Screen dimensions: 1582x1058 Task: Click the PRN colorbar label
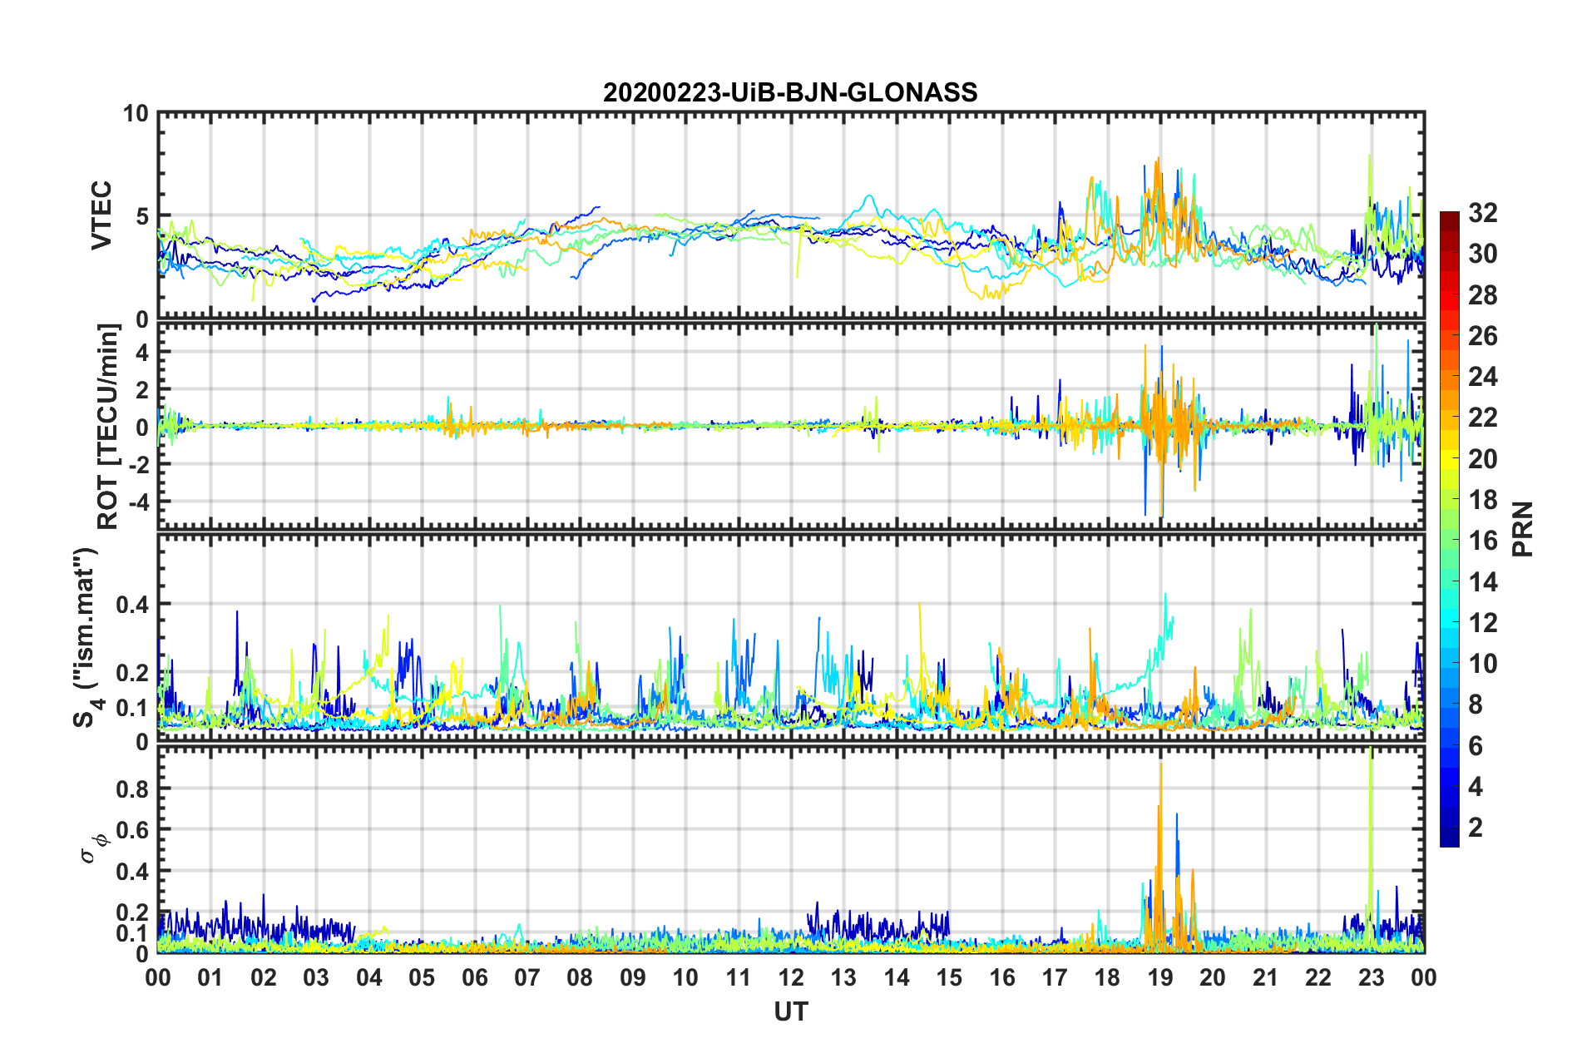pos(1522,529)
